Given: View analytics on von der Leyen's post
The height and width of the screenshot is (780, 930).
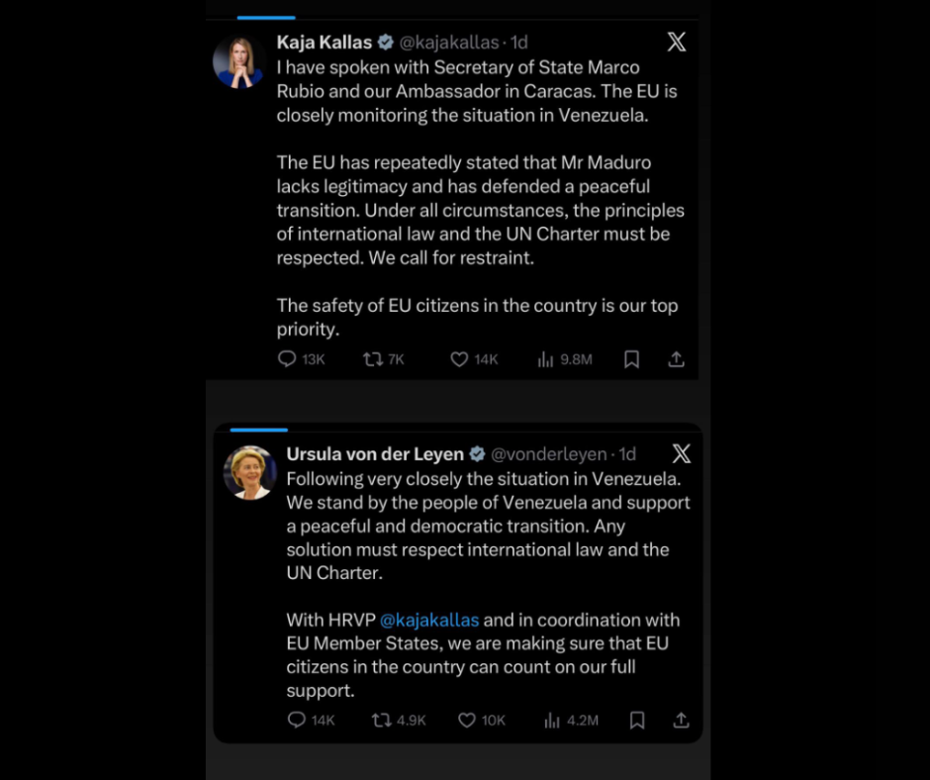Looking at the screenshot, I should [552, 720].
